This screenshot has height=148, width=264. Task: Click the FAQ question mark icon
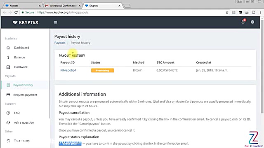point(8,113)
